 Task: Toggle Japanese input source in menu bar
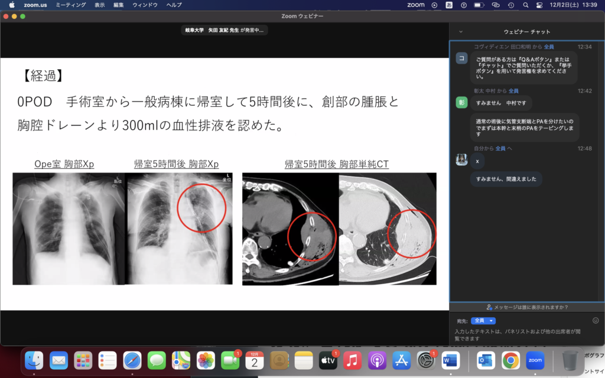coord(448,5)
